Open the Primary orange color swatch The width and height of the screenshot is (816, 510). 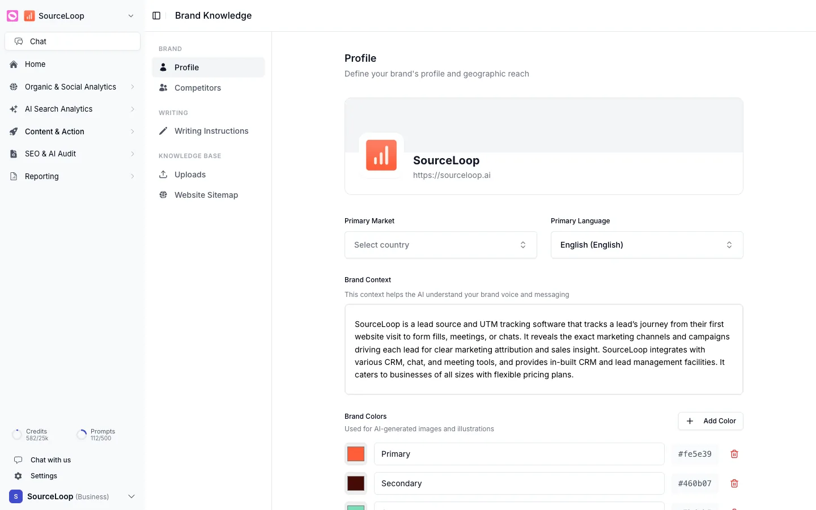click(356, 454)
